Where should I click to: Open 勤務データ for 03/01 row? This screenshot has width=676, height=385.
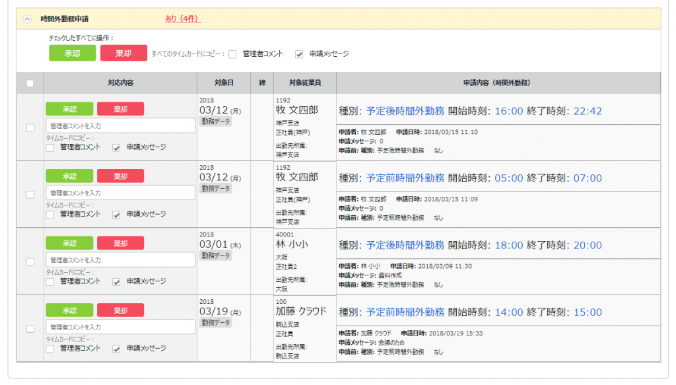click(216, 256)
